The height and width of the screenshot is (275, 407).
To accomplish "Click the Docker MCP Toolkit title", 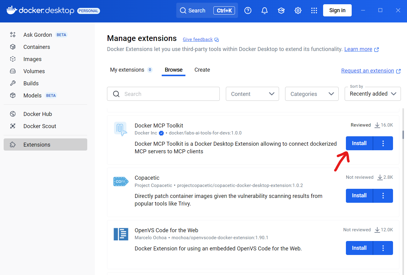I will coord(159,125).
